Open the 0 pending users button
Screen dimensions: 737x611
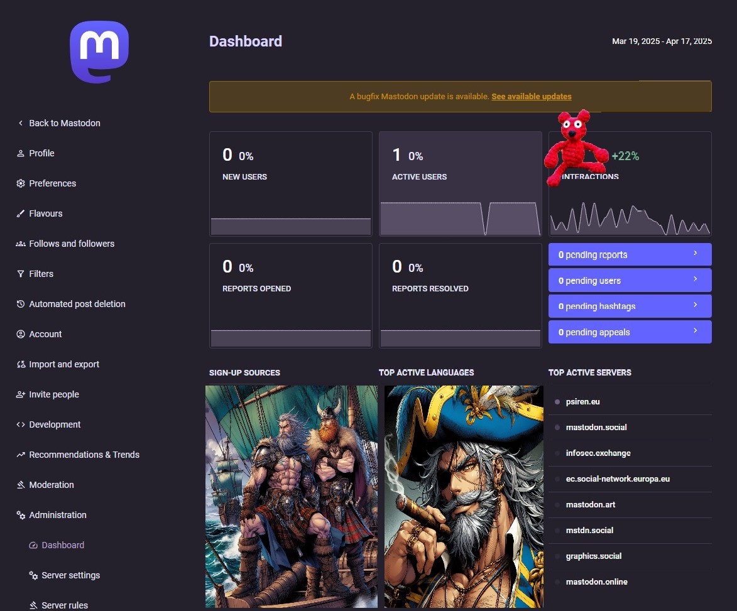coord(630,280)
